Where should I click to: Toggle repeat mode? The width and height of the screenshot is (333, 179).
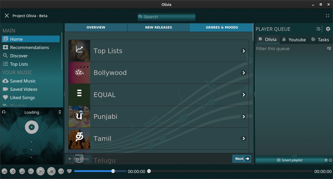pos(22,171)
